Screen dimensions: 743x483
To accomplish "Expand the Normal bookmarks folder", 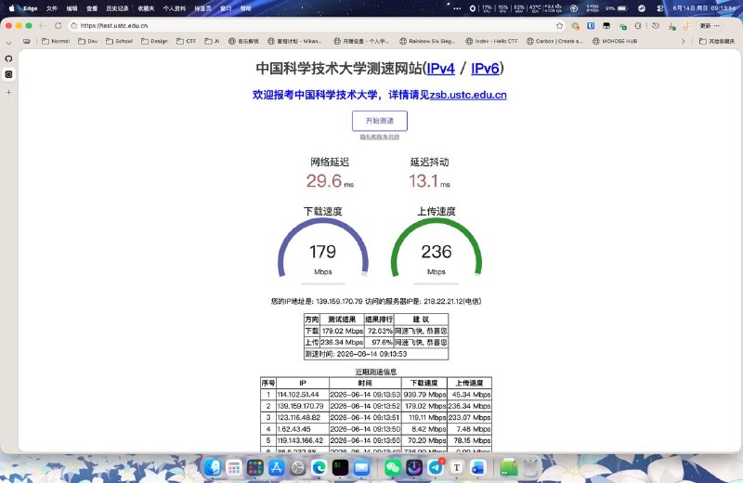I will (56, 41).
